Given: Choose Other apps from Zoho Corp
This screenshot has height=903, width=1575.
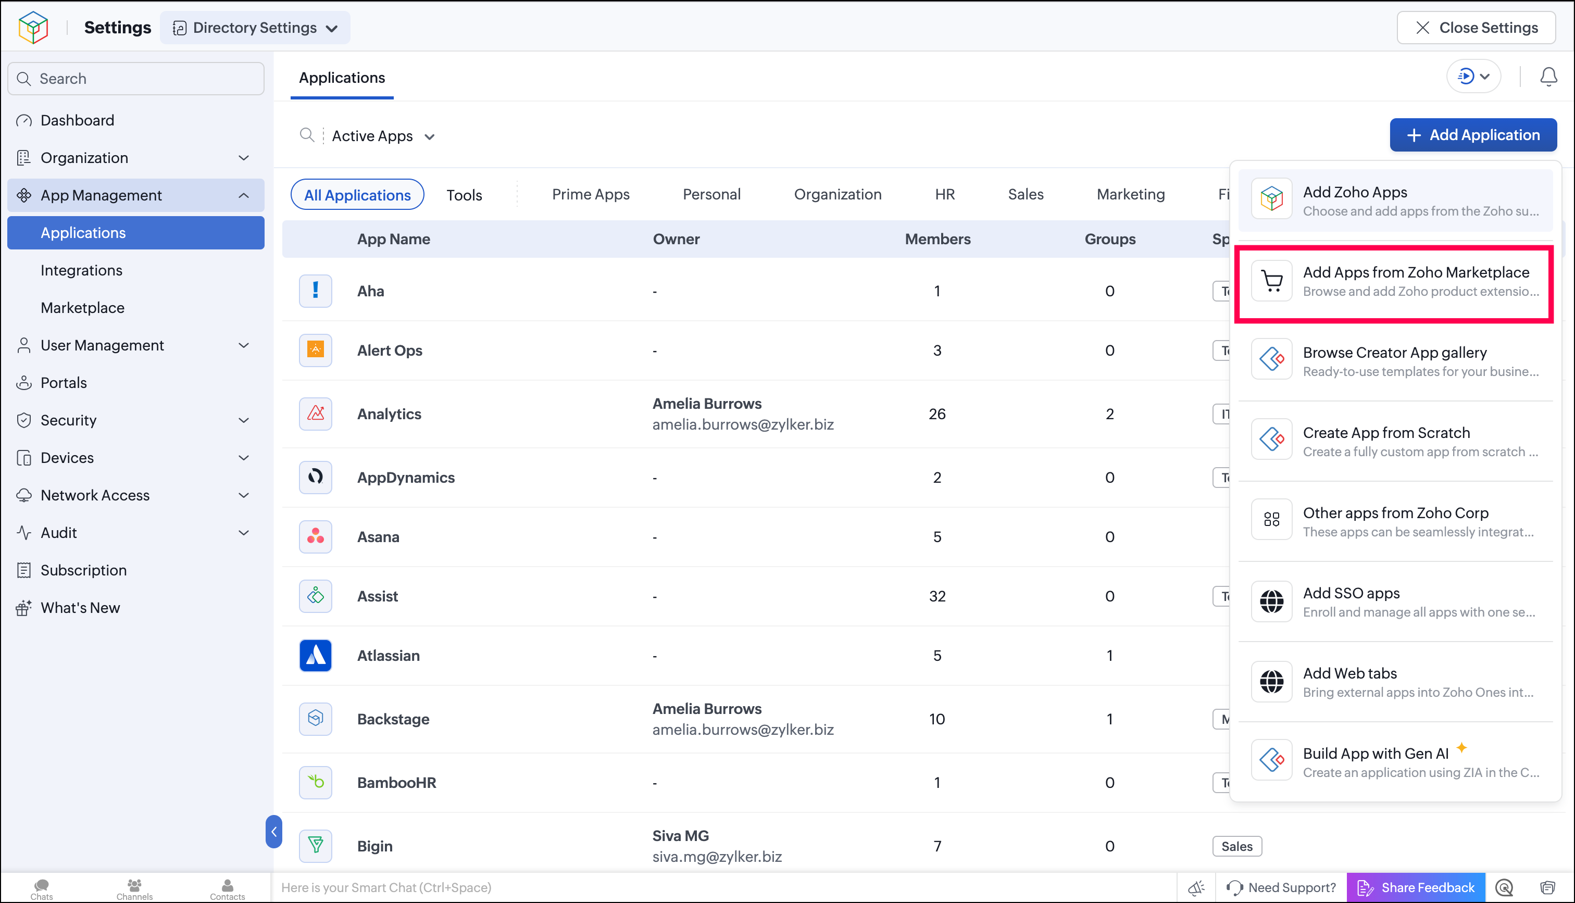Looking at the screenshot, I should pos(1395,522).
